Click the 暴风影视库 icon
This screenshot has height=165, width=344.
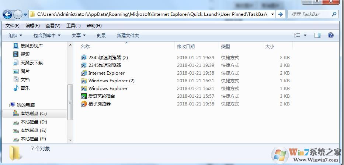coord(16,46)
